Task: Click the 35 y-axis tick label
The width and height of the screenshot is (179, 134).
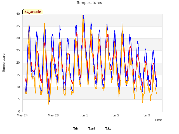Action: pos(18,26)
